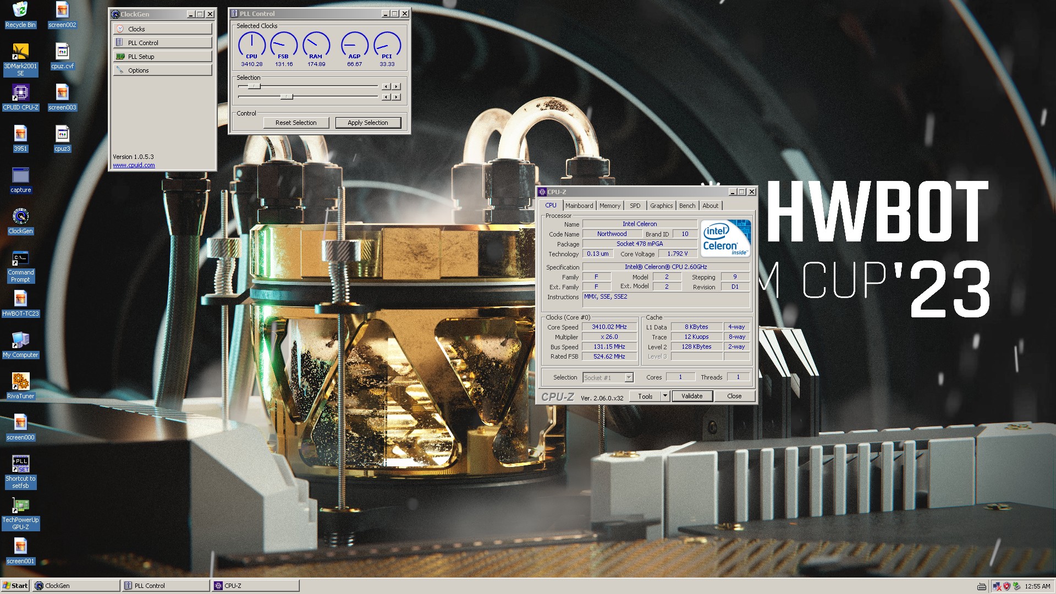Switch to the About tab in CPU-Z

pyautogui.click(x=710, y=206)
